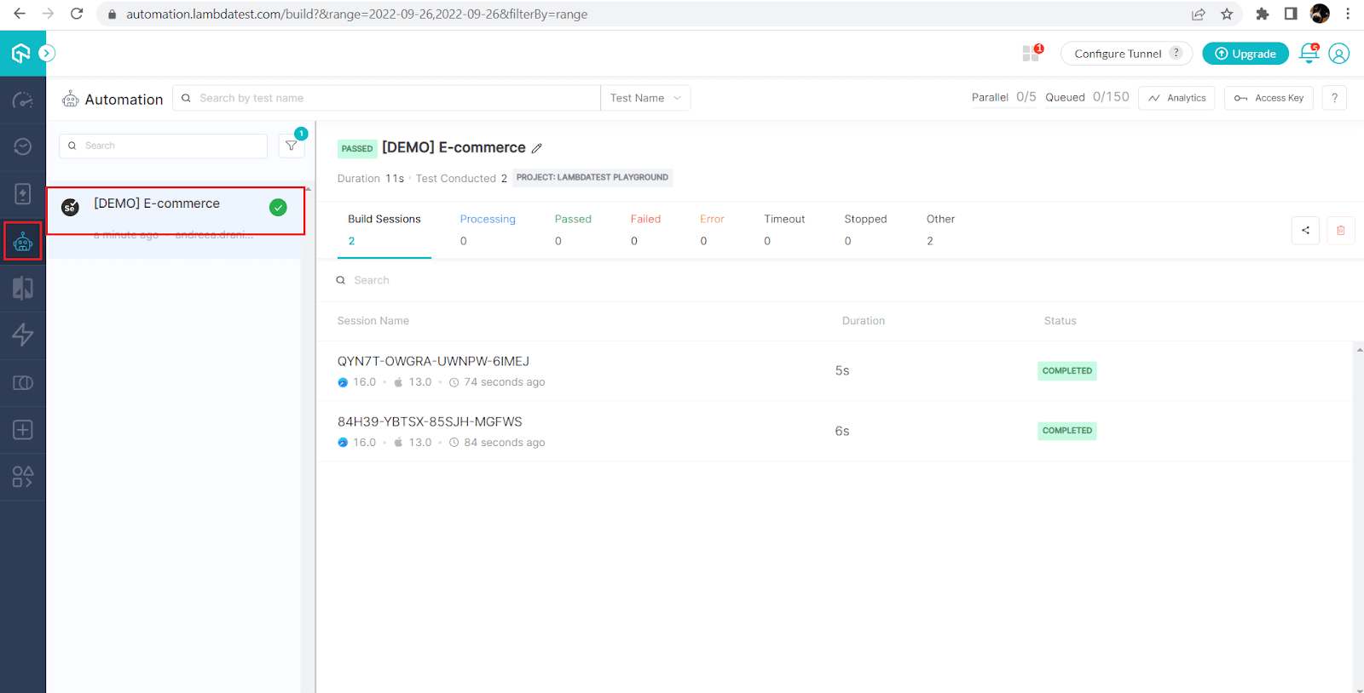Click COMPLETED status of QYN7T session
The image size is (1364, 693).
point(1066,371)
